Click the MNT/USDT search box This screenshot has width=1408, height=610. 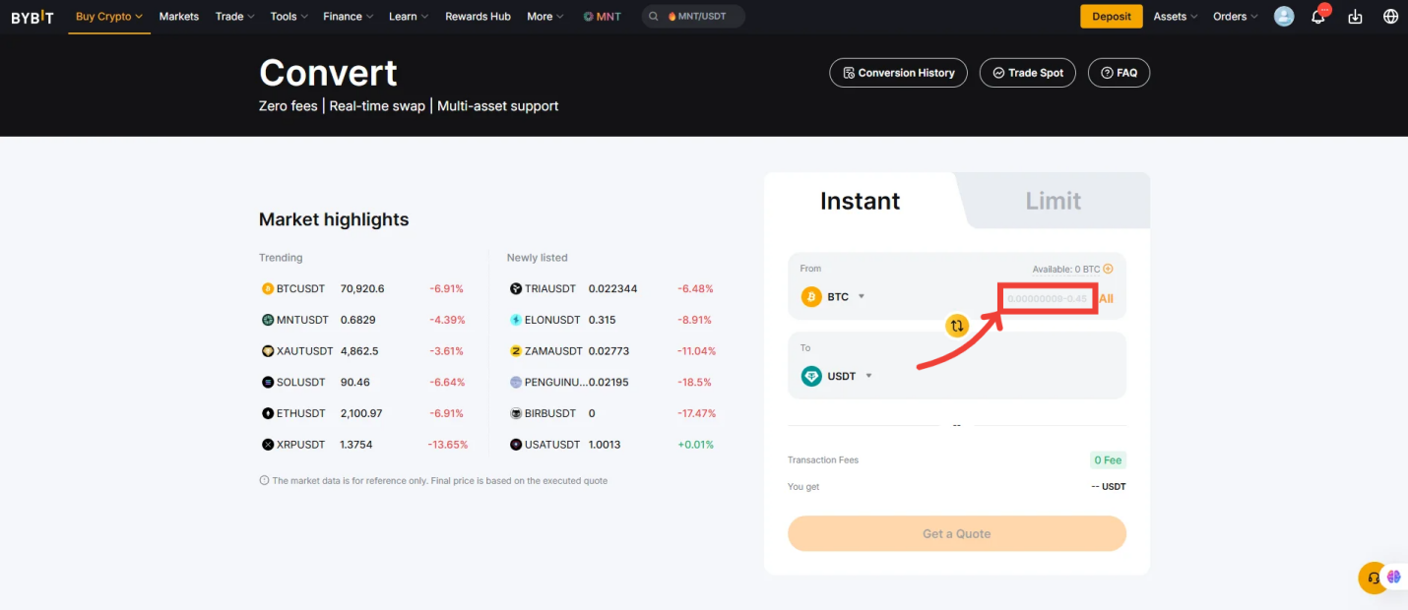click(x=693, y=17)
